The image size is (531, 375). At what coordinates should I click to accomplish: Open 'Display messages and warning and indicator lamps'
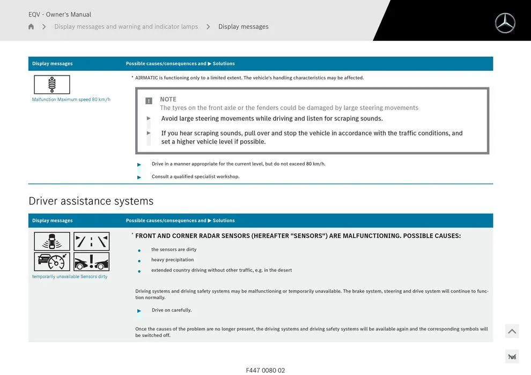(126, 26)
